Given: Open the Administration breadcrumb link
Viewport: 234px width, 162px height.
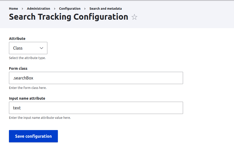Looking at the screenshot, I should [38, 8].
